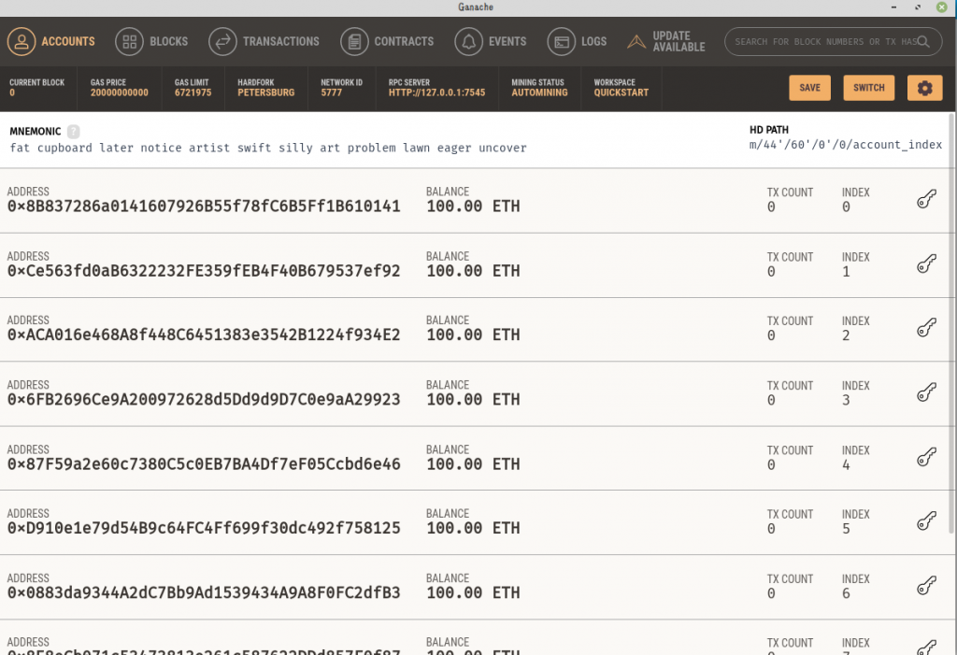Click the gas limit 6721975 value
The image size is (957, 655).
click(x=193, y=93)
